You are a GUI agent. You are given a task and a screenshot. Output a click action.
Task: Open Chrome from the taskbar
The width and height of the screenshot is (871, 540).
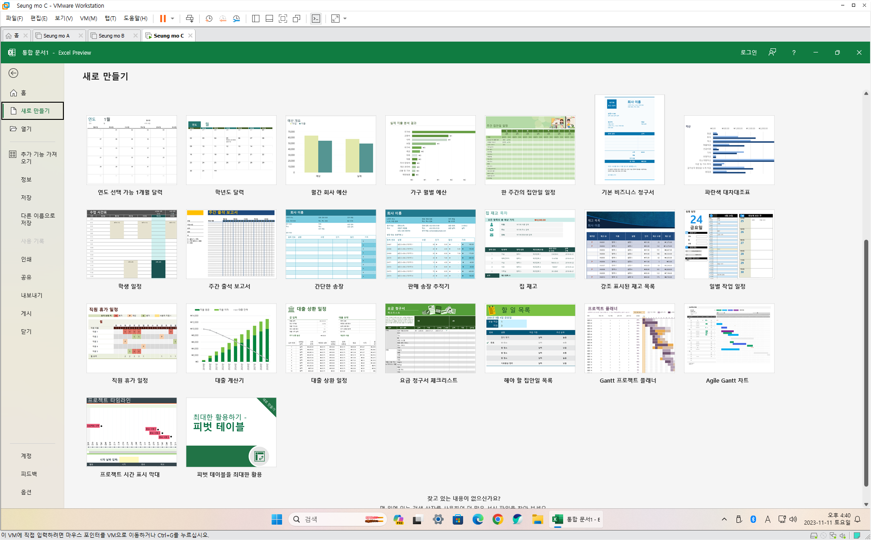coord(498,519)
